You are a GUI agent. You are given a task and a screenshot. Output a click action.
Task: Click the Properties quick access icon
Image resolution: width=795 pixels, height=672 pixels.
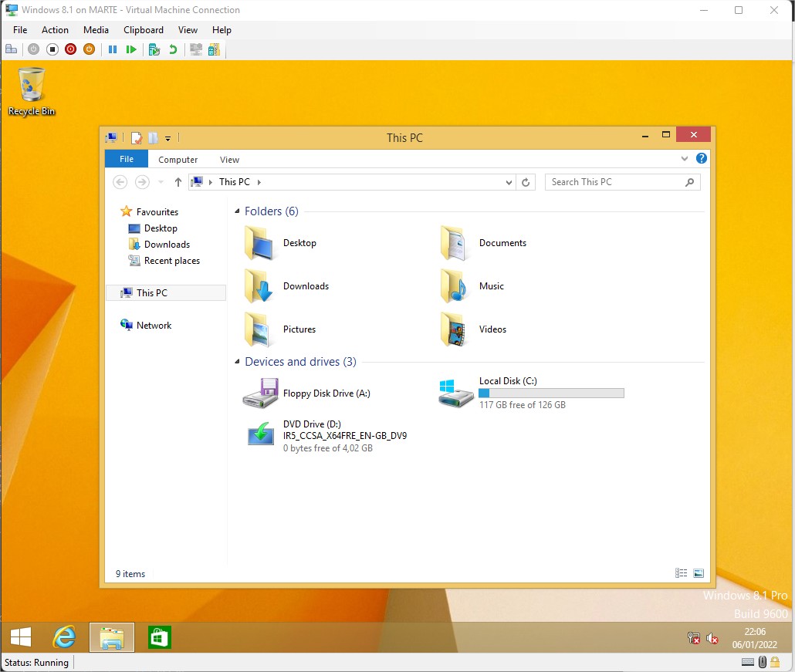point(137,138)
